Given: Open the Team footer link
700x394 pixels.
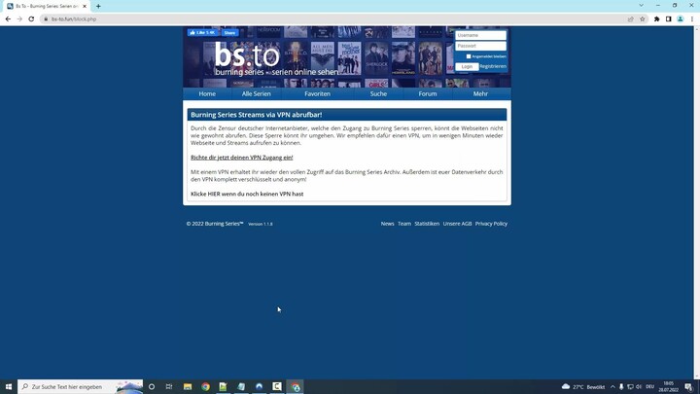Looking at the screenshot, I should (x=404, y=224).
